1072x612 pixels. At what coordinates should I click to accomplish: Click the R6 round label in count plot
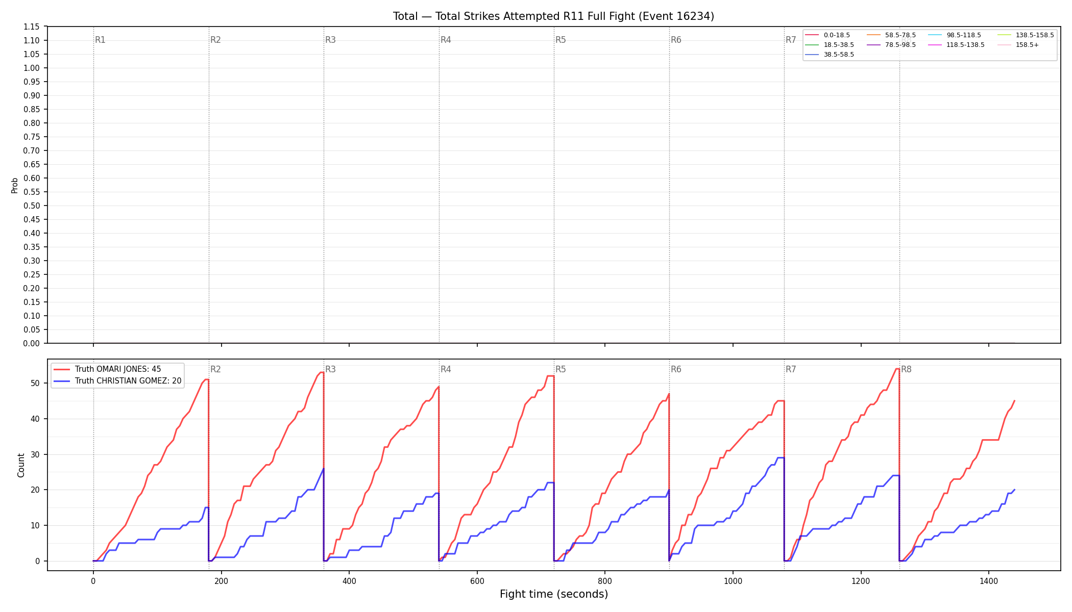pyautogui.click(x=676, y=369)
